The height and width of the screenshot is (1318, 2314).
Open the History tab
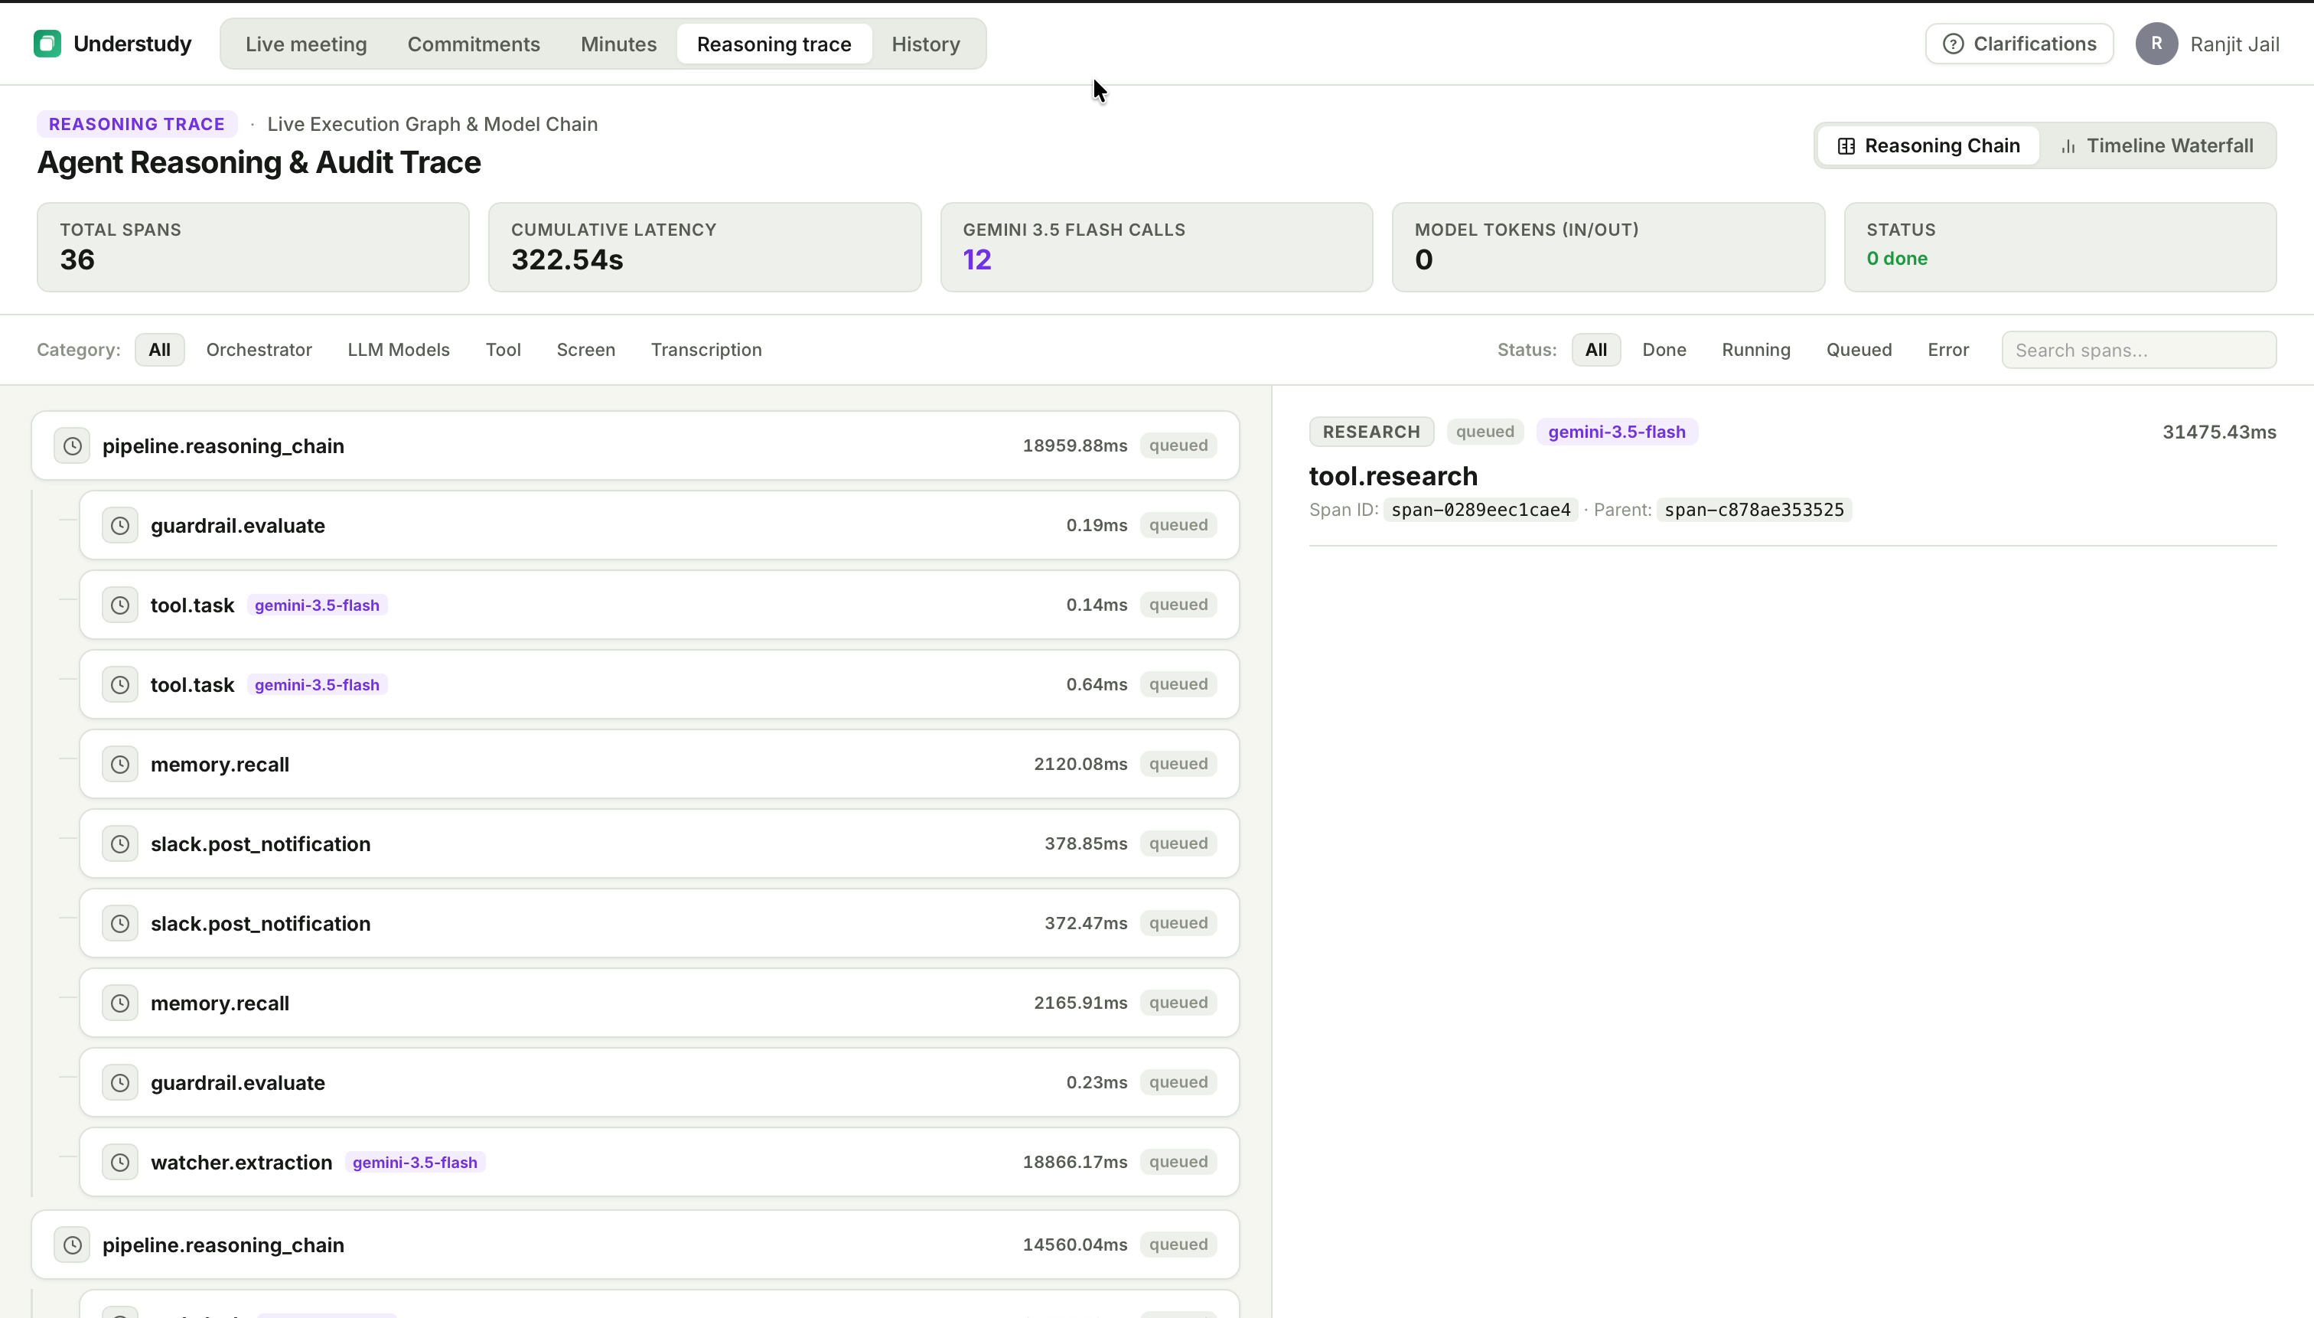coord(925,44)
